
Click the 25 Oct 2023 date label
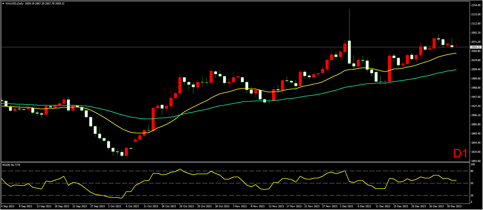click(x=204, y=206)
